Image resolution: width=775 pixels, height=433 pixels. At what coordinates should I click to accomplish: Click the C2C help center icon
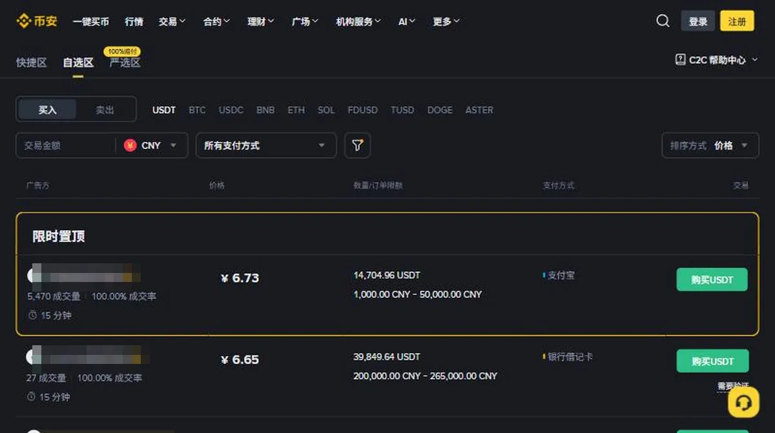tap(680, 59)
